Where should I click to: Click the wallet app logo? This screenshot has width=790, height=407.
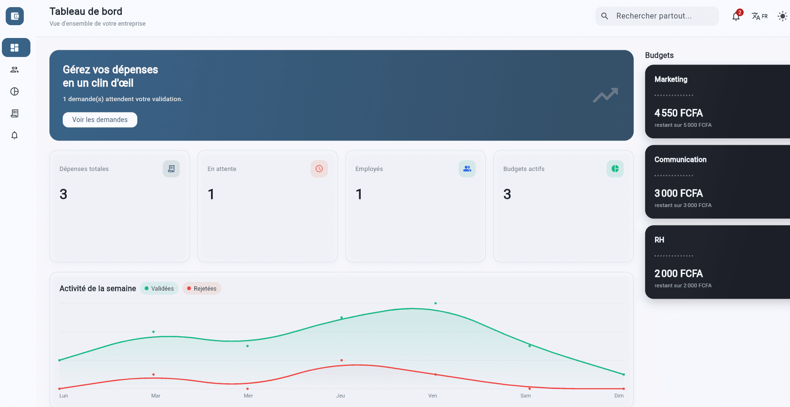pyautogui.click(x=15, y=16)
